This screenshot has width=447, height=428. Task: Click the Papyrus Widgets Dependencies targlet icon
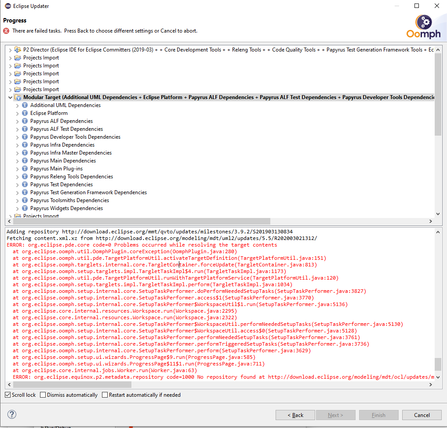[x=25, y=208]
